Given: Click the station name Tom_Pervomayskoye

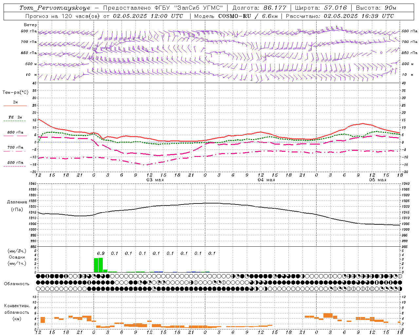Looking at the screenshot, I should point(55,8).
